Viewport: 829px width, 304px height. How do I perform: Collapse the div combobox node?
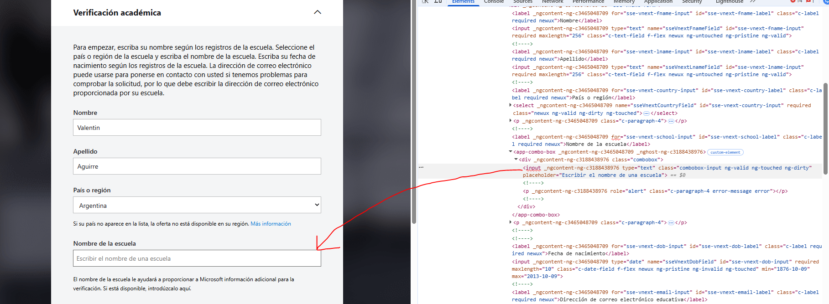click(516, 160)
